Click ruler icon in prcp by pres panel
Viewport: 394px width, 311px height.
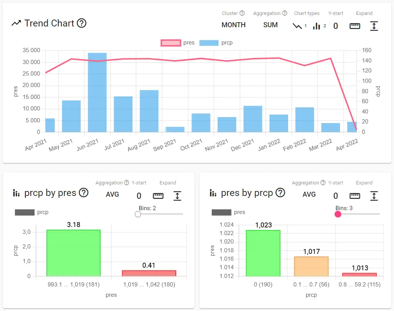click(x=158, y=196)
